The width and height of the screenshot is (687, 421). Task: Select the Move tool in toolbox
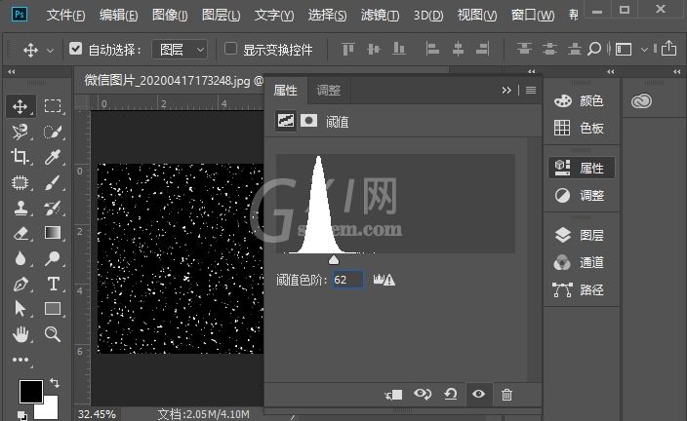pyautogui.click(x=20, y=106)
